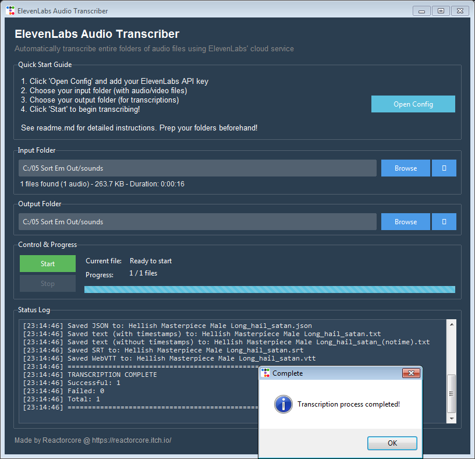
Task: Browse for the Input Folder
Action: (405, 168)
